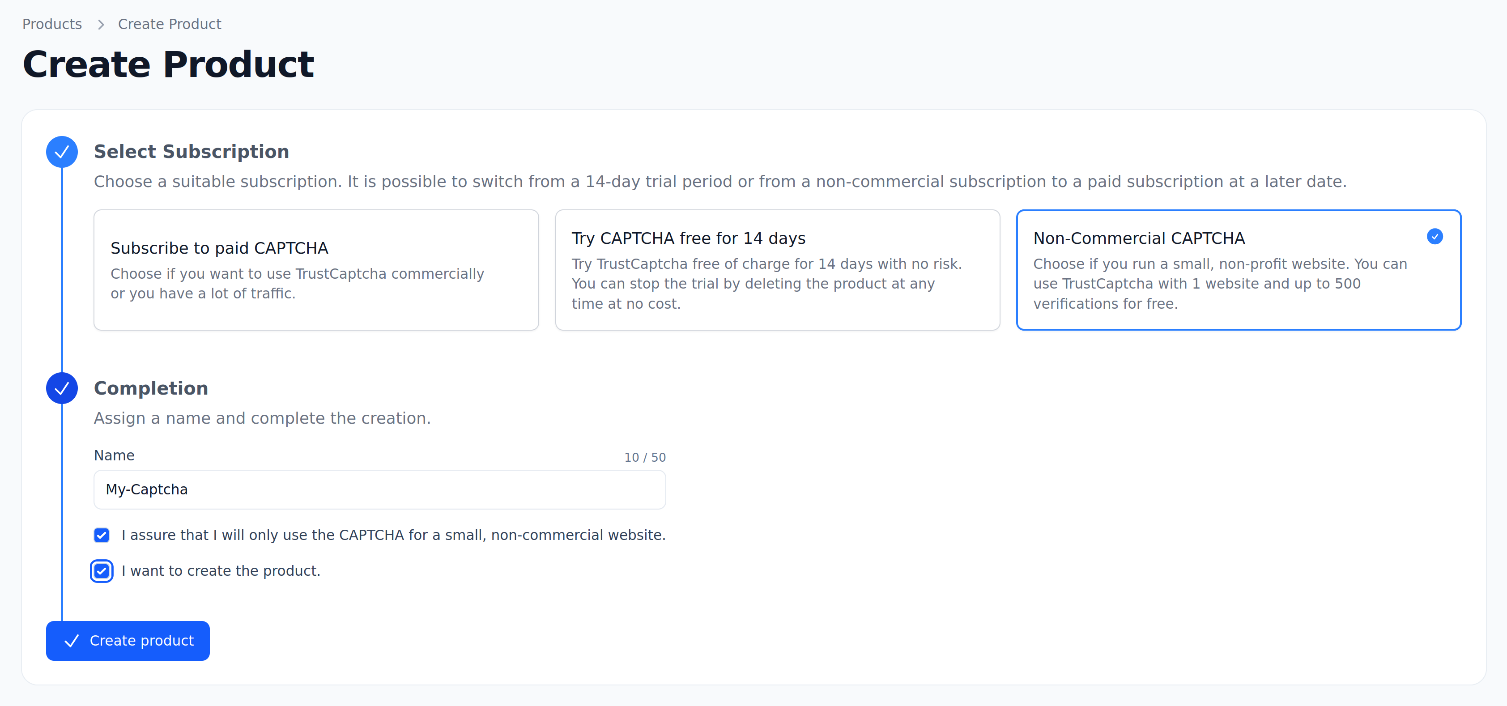
Task: Click the Create Product page title
Action: pos(169,64)
